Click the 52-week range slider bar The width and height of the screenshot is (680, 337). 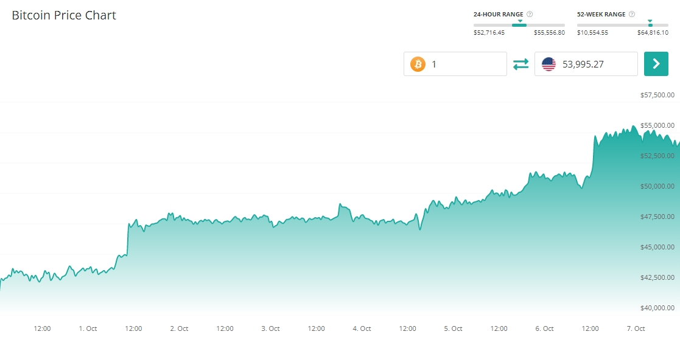[x=622, y=25]
